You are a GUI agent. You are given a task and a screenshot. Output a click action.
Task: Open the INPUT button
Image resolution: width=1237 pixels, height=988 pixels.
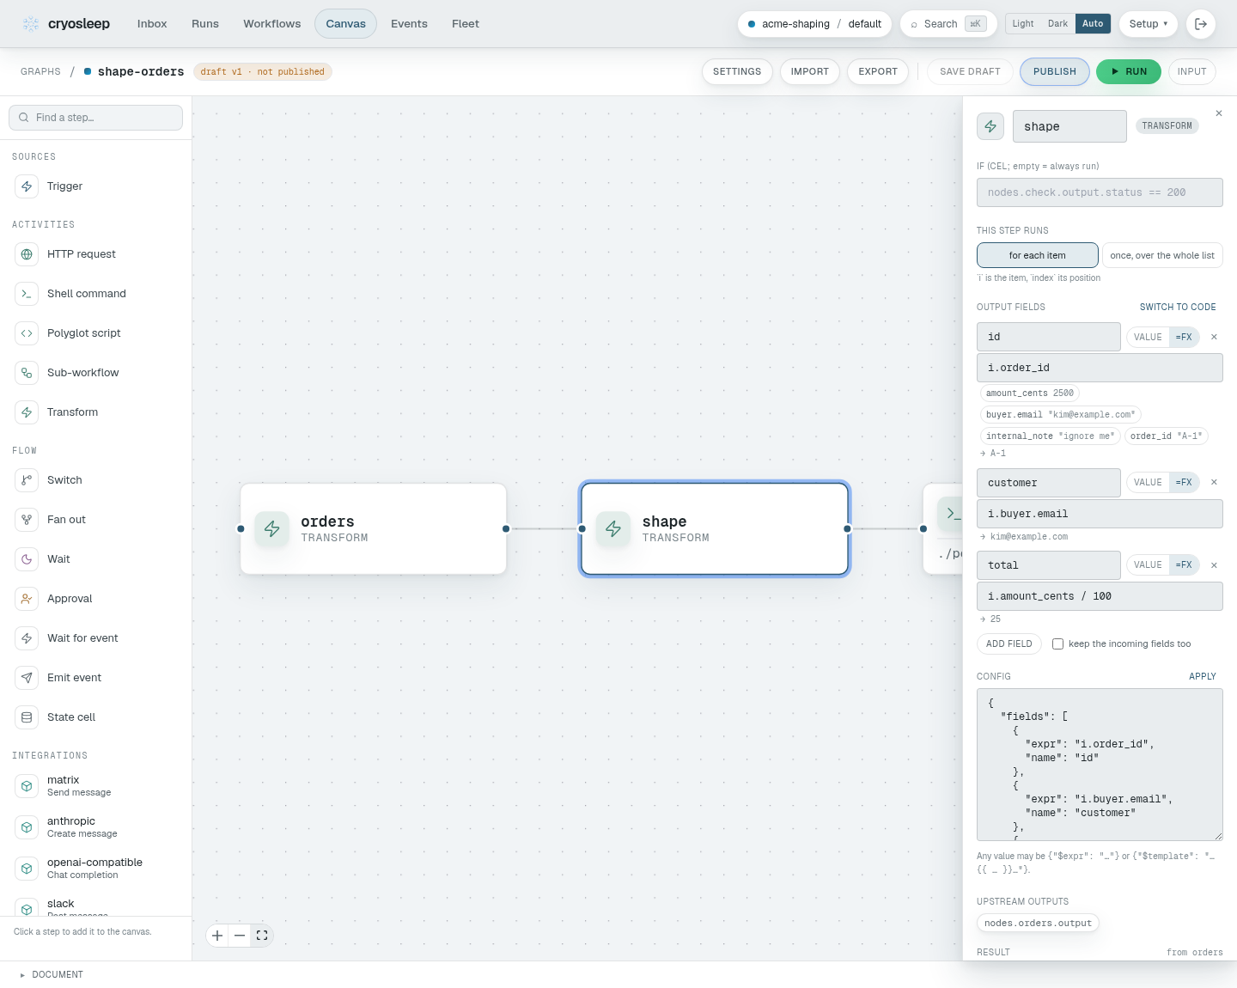pos(1192,72)
